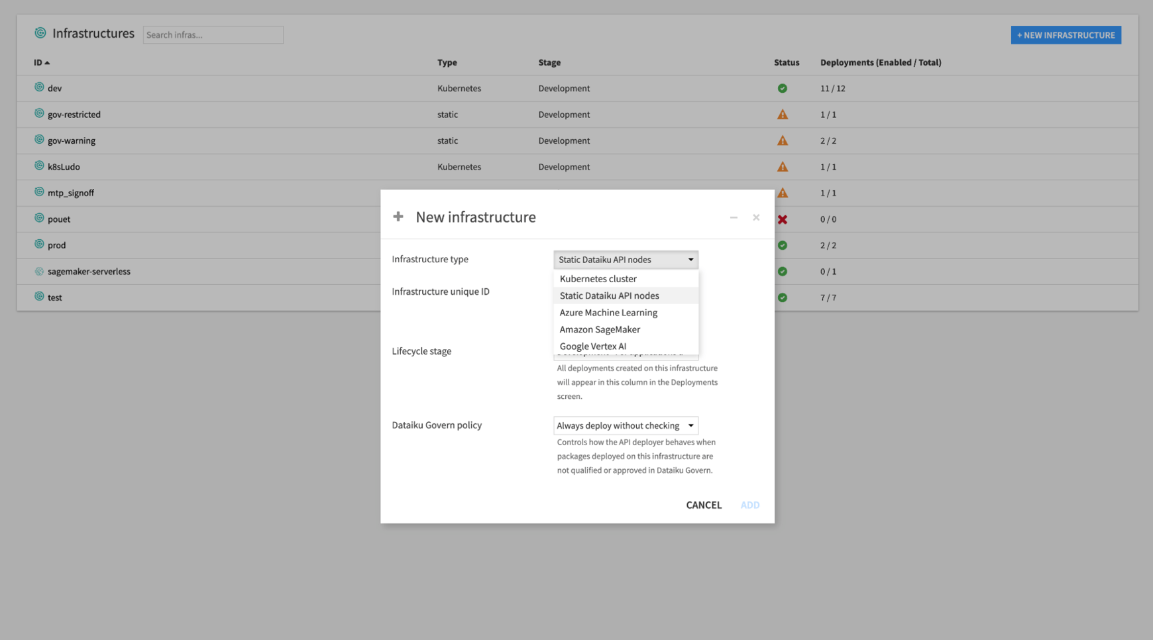
Task: Click the "Search infras..." input field
Action: coord(213,34)
